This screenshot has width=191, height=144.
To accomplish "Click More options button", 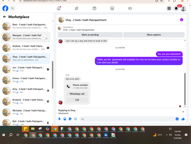I will [154, 35].
